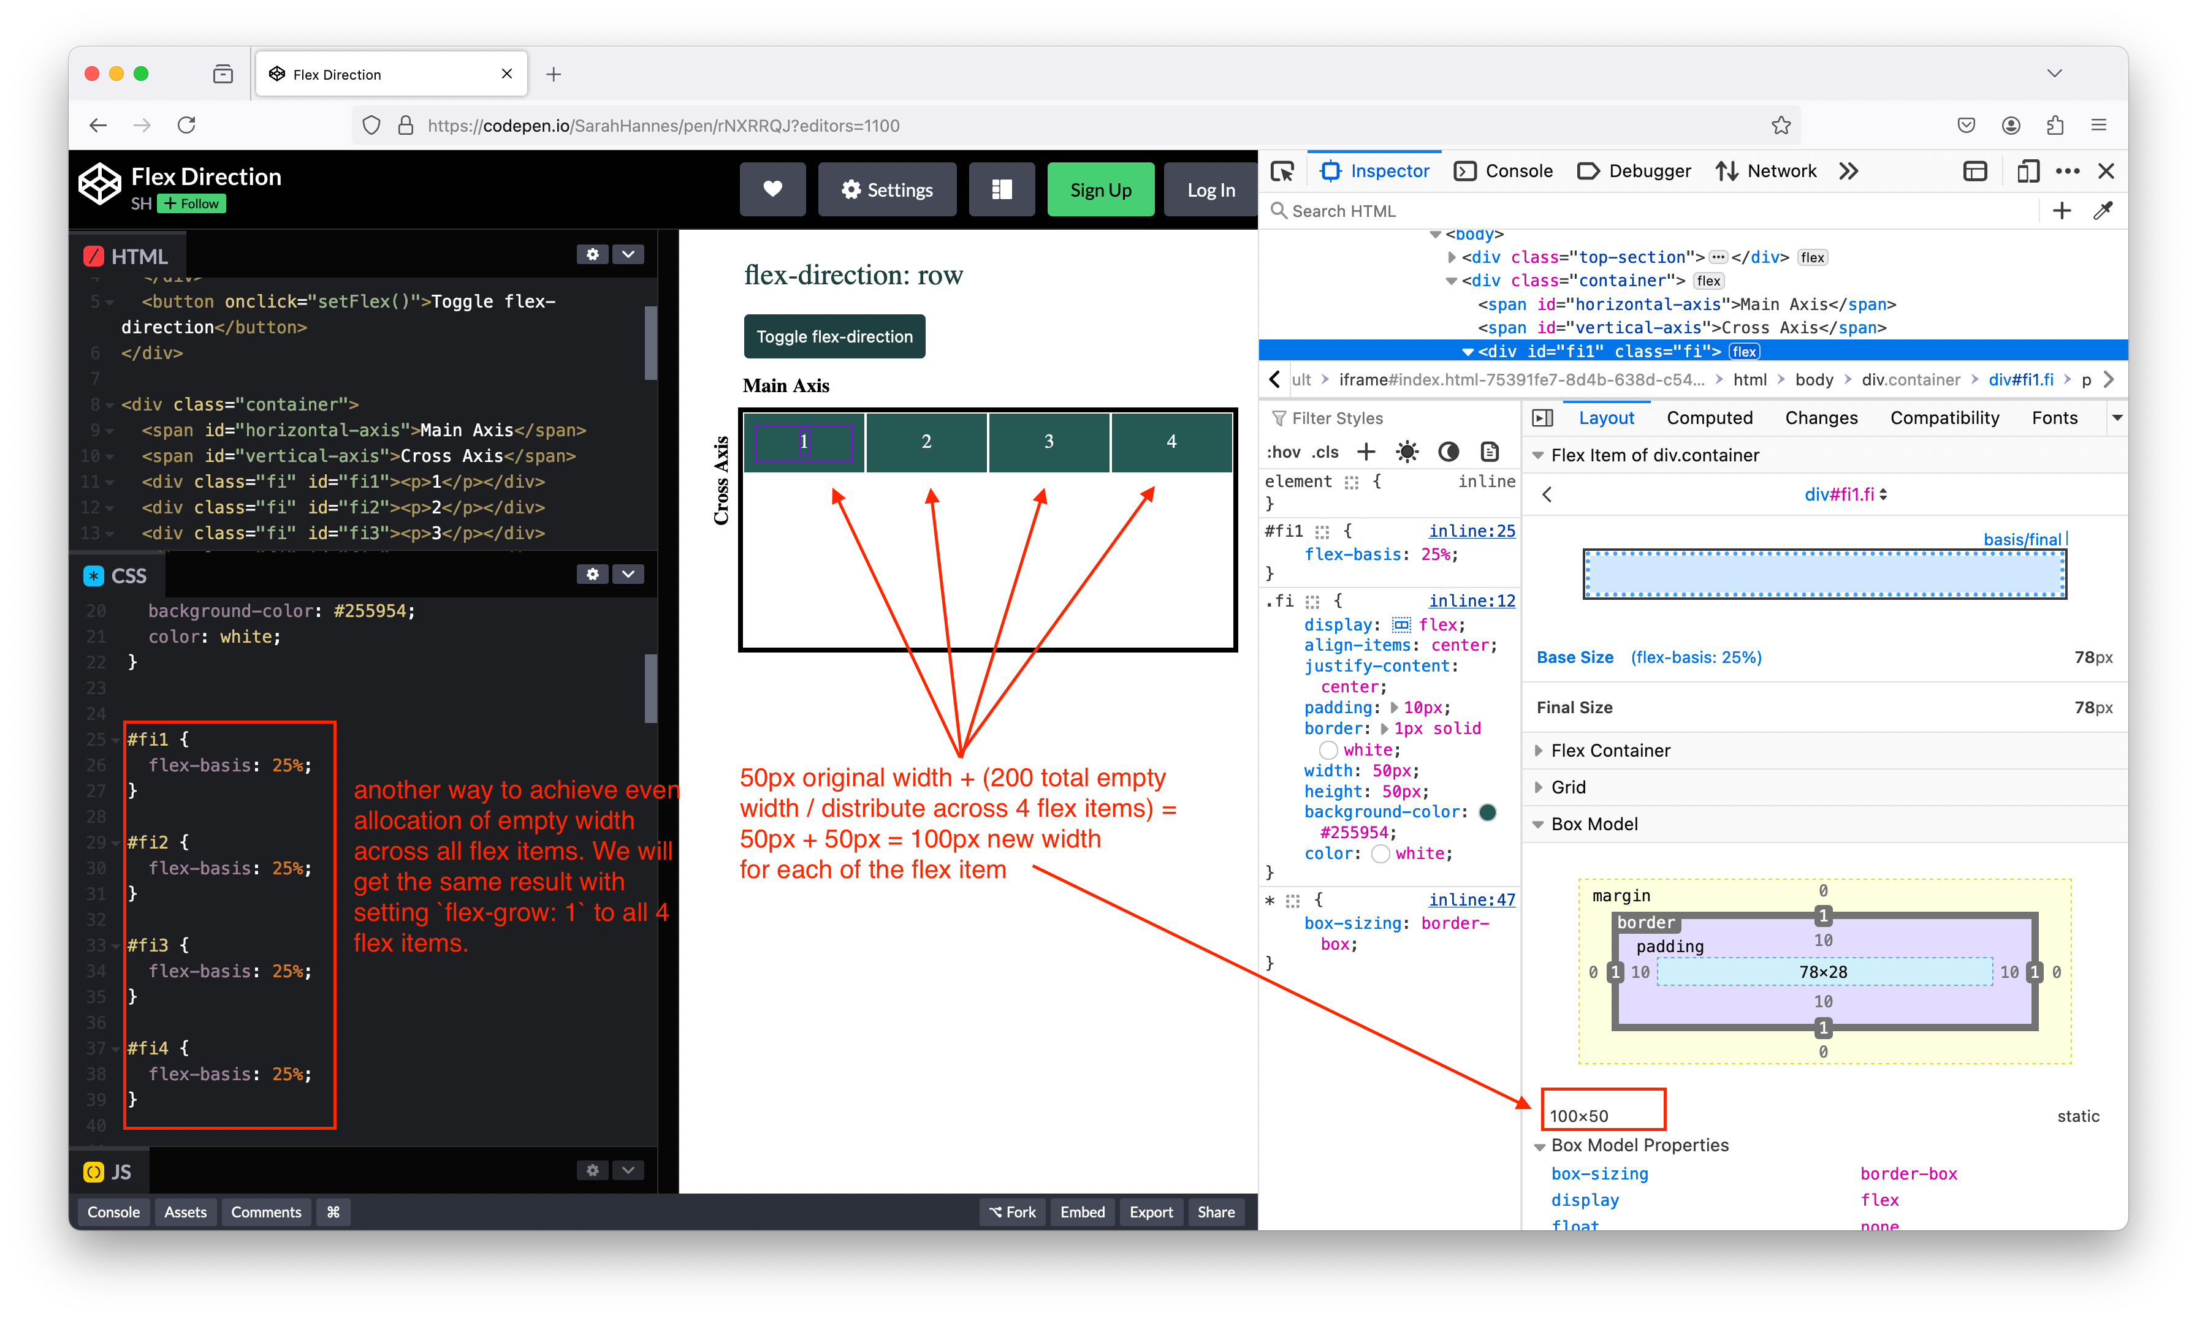
Task: Open the CSS editor dropdown chevron
Action: (x=628, y=574)
